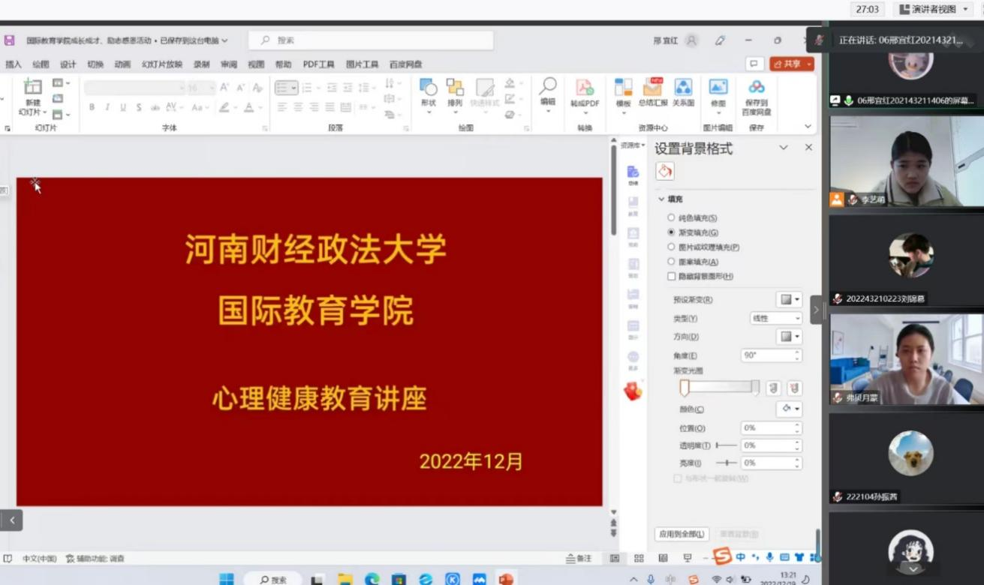
Task: Select the fill bucket icon in format pane
Action: (x=665, y=171)
